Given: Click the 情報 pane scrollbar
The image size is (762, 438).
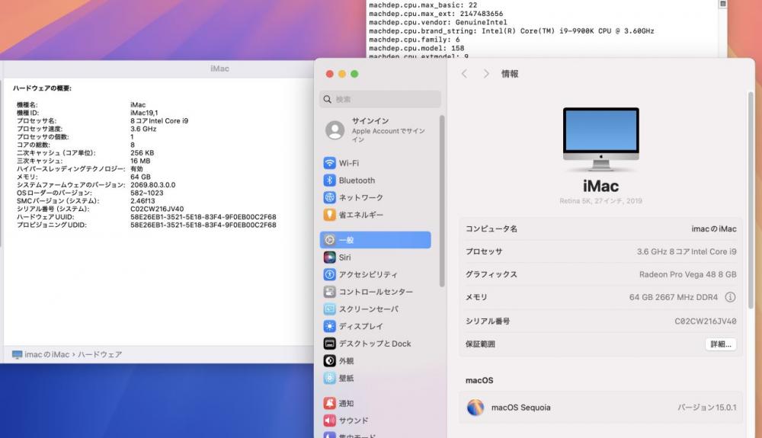Looking at the screenshot, I should click(751, 200).
